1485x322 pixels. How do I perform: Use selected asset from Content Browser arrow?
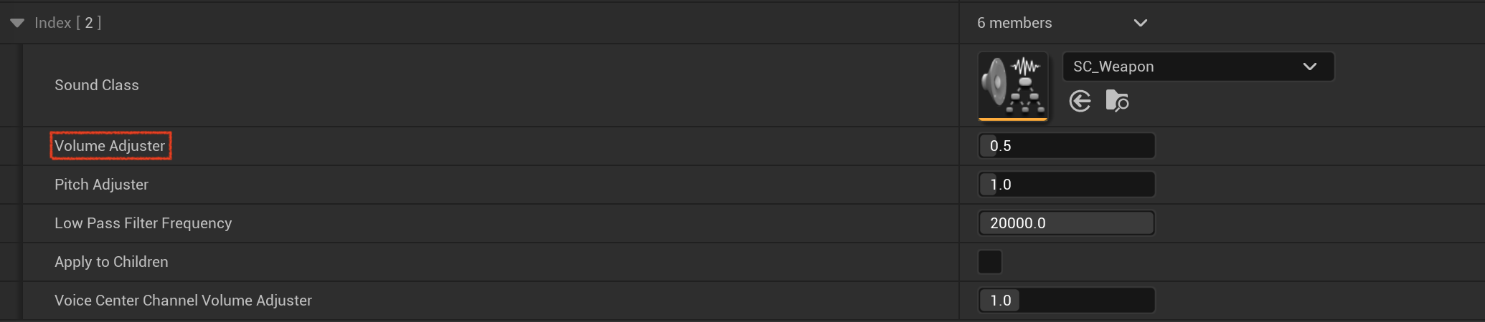[x=1080, y=102]
